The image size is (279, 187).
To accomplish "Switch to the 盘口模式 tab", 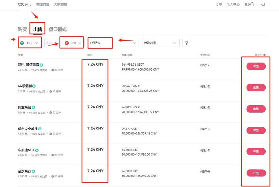I will (x=58, y=29).
